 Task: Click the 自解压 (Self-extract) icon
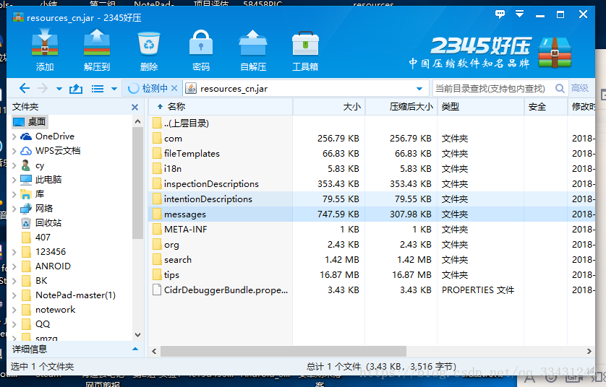tap(253, 51)
